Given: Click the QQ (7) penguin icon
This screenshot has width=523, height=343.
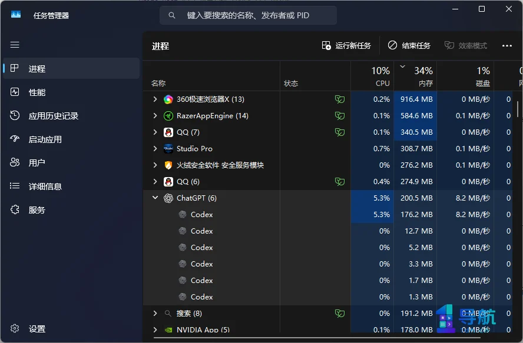Looking at the screenshot, I should coord(168,132).
